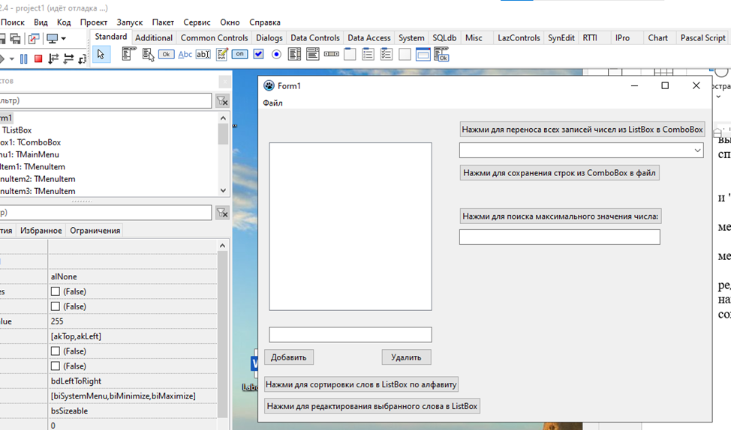Select the TToggleBox (on) component
Image resolution: width=731 pixels, height=430 pixels.
(x=239, y=55)
